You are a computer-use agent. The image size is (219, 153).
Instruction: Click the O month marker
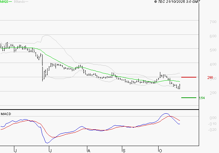[160, 151]
